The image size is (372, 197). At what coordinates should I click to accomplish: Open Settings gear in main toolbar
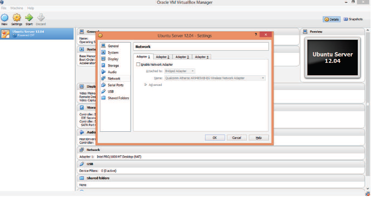tap(17, 18)
